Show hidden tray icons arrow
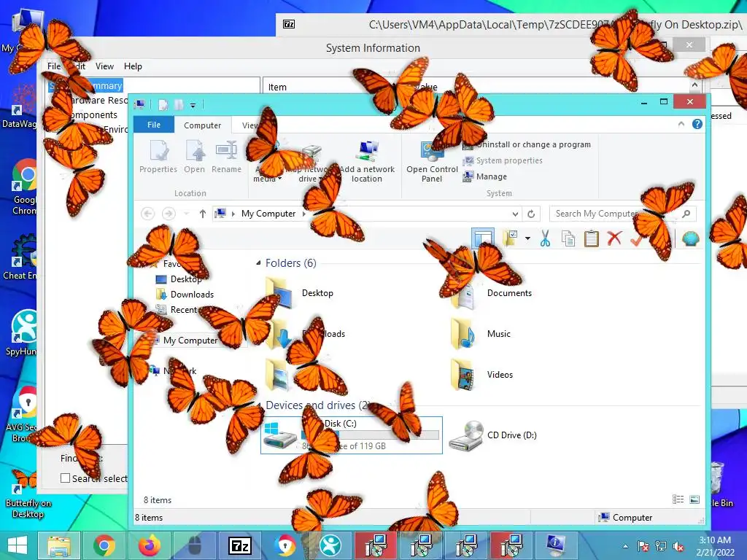The height and width of the screenshot is (560, 747). click(625, 547)
